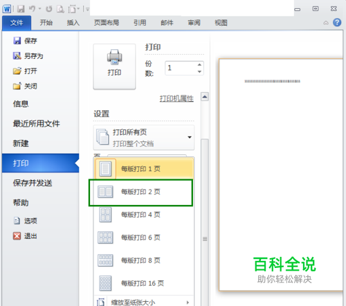This screenshot has width=346, height=306.
Task: Select 每版打印 4 页 option
Action: click(x=144, y=215)
